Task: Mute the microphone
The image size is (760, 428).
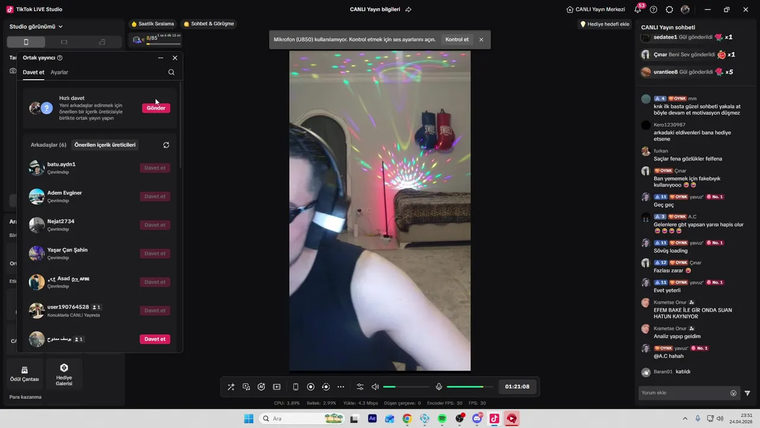Action: [x=439, y=386]
